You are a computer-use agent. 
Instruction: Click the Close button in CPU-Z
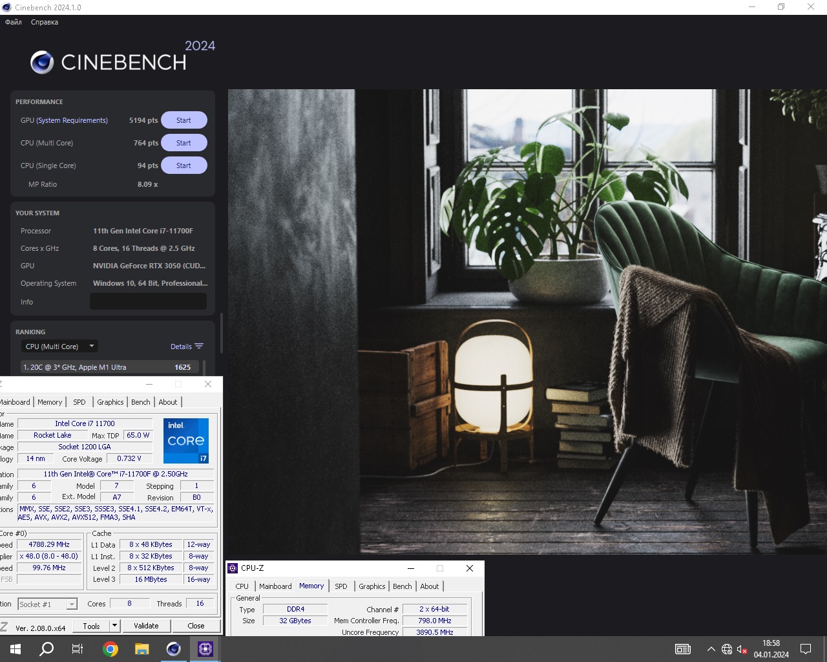tap(196, 626)
